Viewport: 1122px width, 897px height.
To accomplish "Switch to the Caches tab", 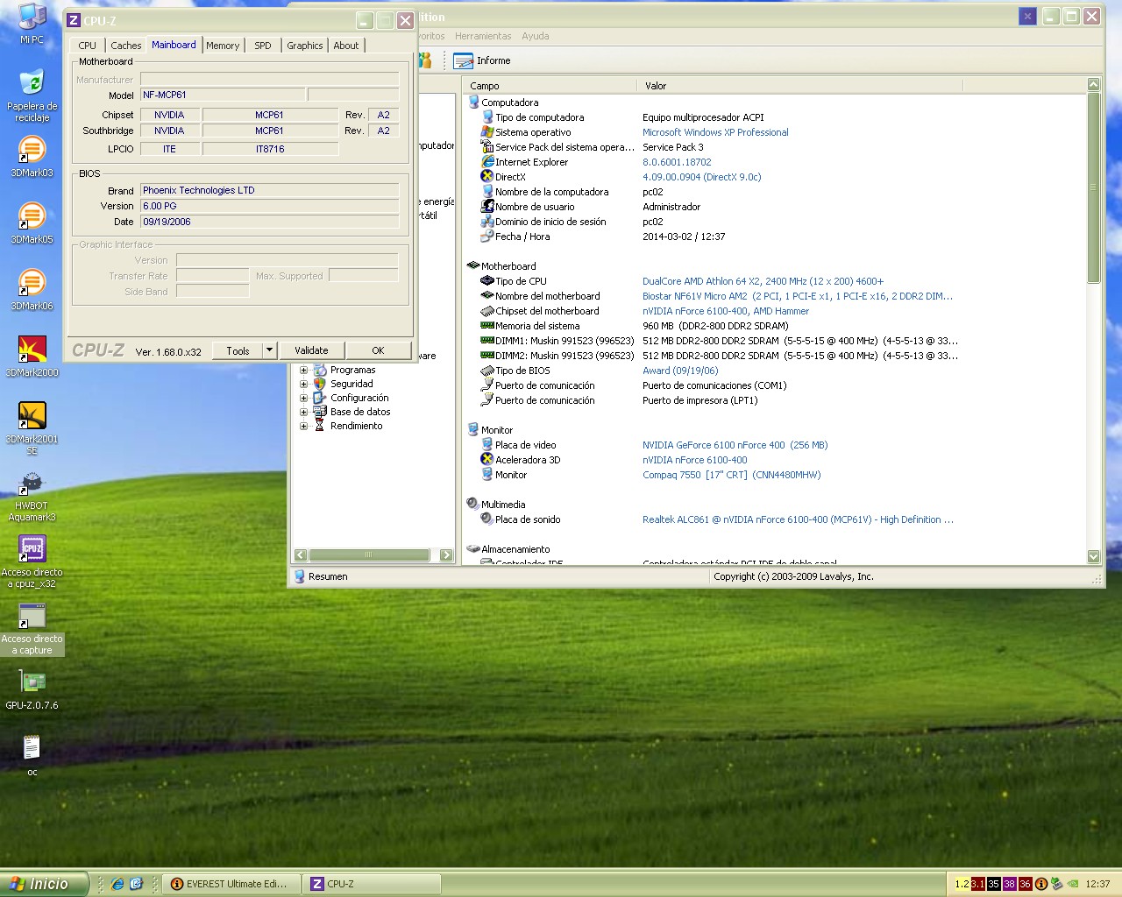I will [x=125, y=46].
